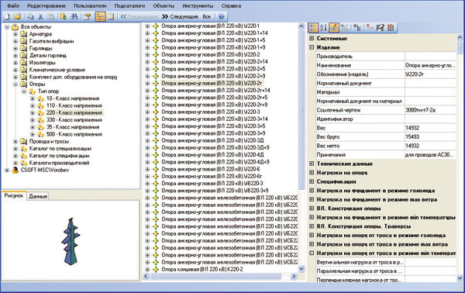Toggle the highlighted tree view mode icon
Image resolution: width=465 pixels, height=293 pixels.
[x=100, y=17]
